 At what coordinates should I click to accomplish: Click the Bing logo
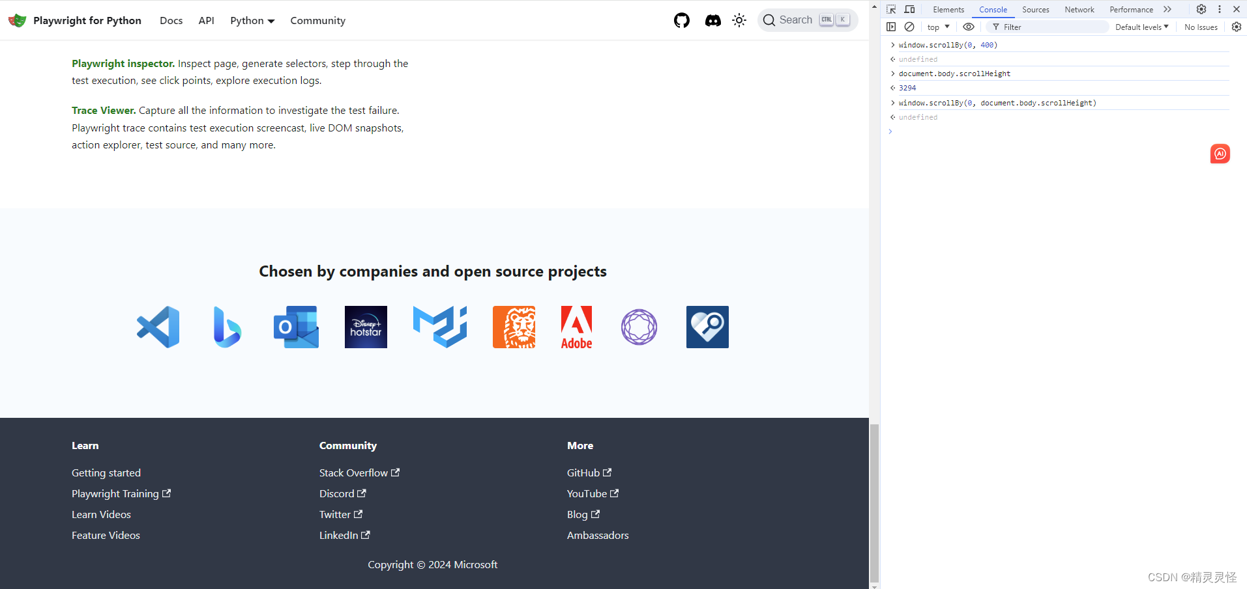point(227,327)
